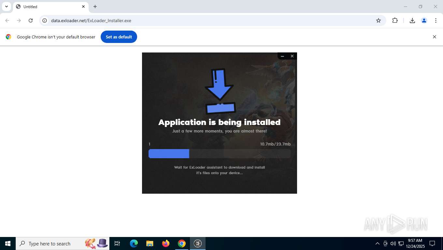Open the notification center
443x250 pixels.
(x=432, y=243)
